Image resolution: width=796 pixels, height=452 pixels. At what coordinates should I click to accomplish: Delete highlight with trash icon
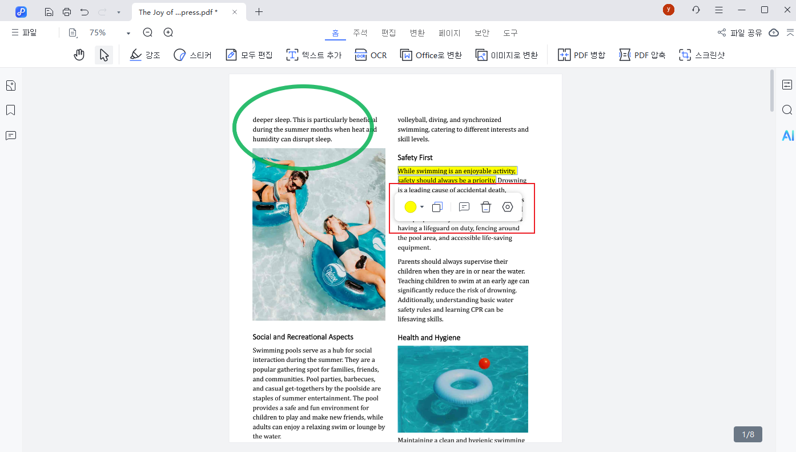[x=485, y=207]
